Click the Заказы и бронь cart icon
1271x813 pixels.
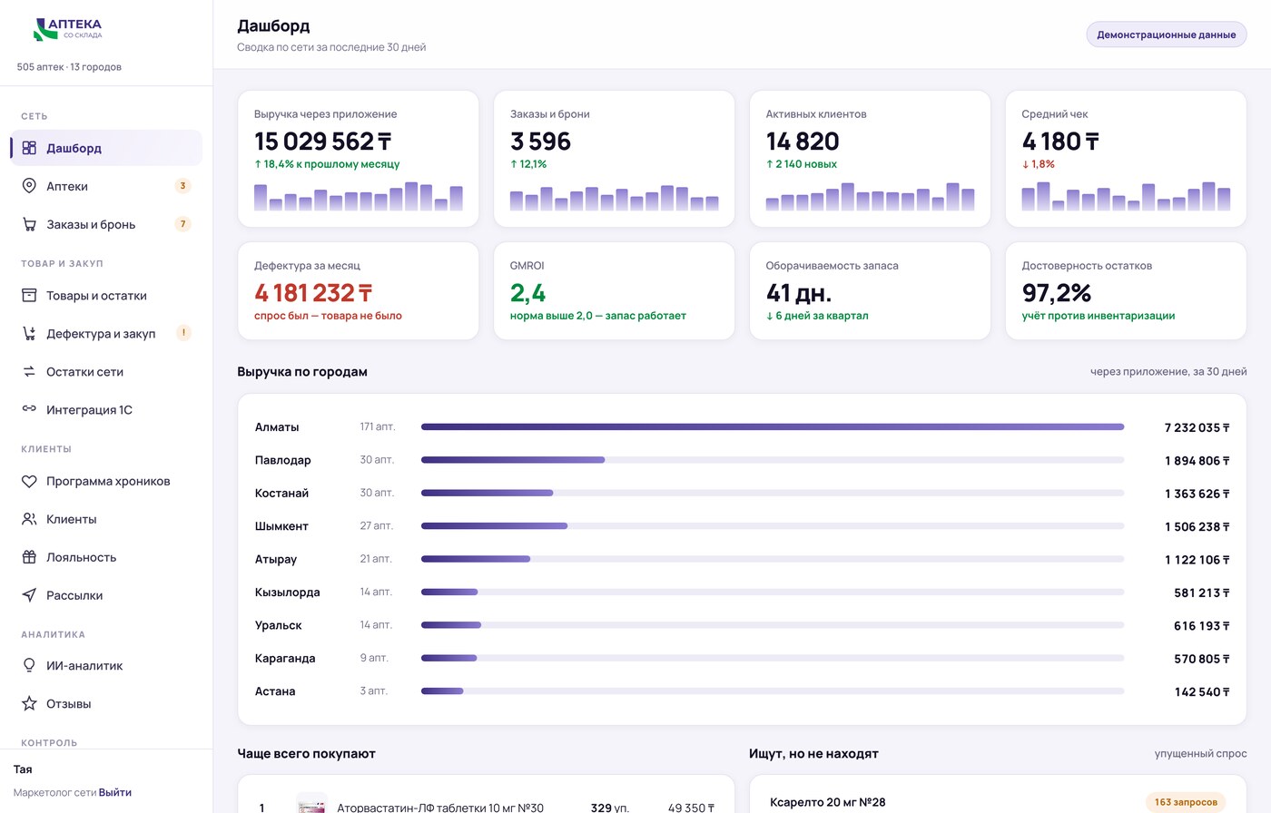pos(29,224)
